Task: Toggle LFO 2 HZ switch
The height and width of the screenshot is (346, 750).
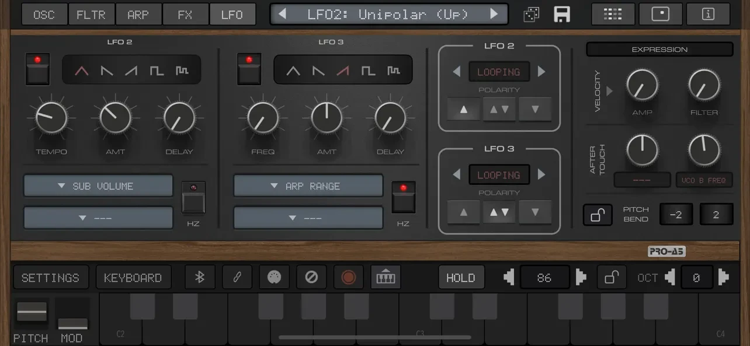Action: [193, 197]
